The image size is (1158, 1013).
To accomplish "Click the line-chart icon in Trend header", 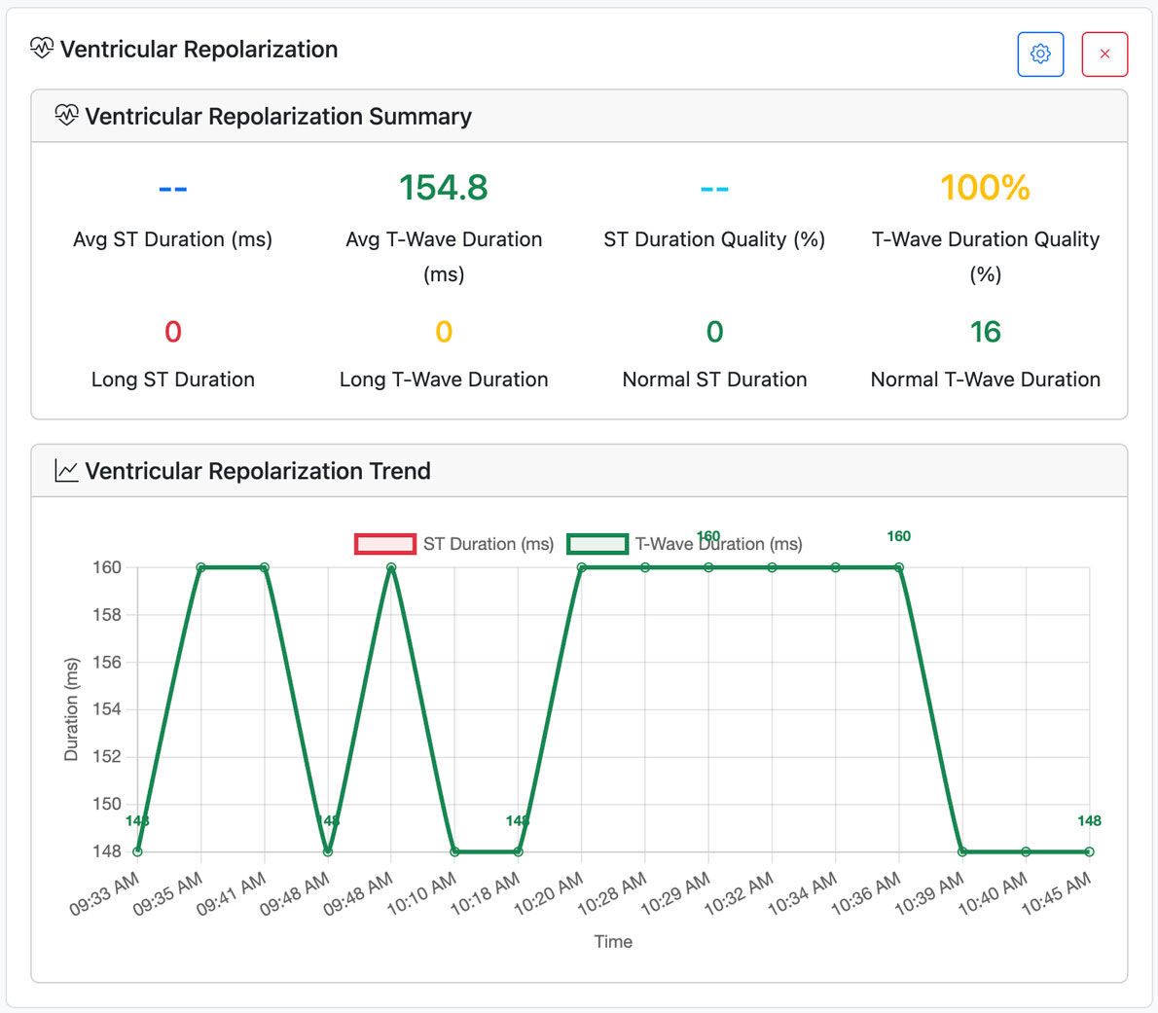I will 66,470.
